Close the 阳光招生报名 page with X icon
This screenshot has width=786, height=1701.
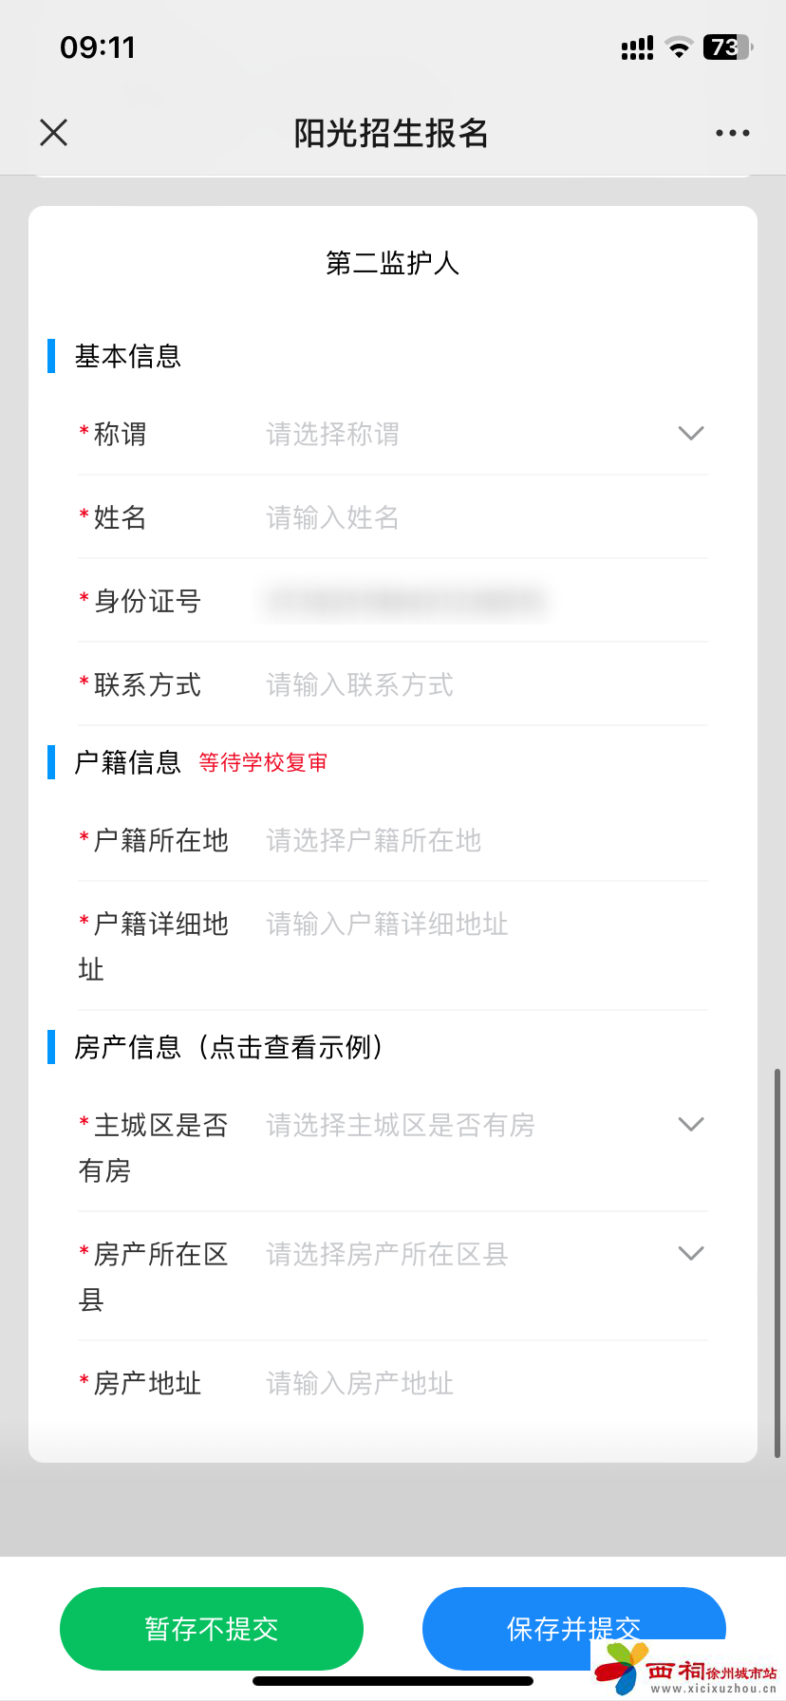click(54, 133)
